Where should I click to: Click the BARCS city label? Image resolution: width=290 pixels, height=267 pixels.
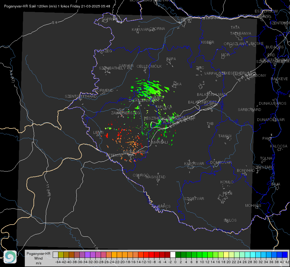click(x=164, y=206)
